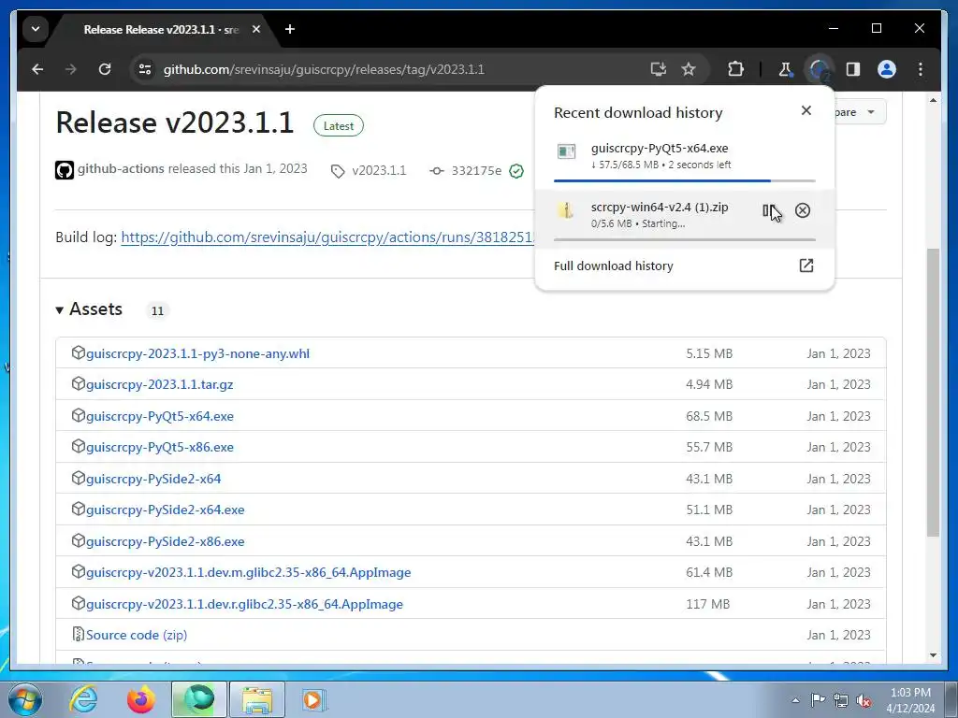Open the network tray icon

(841, 700)
